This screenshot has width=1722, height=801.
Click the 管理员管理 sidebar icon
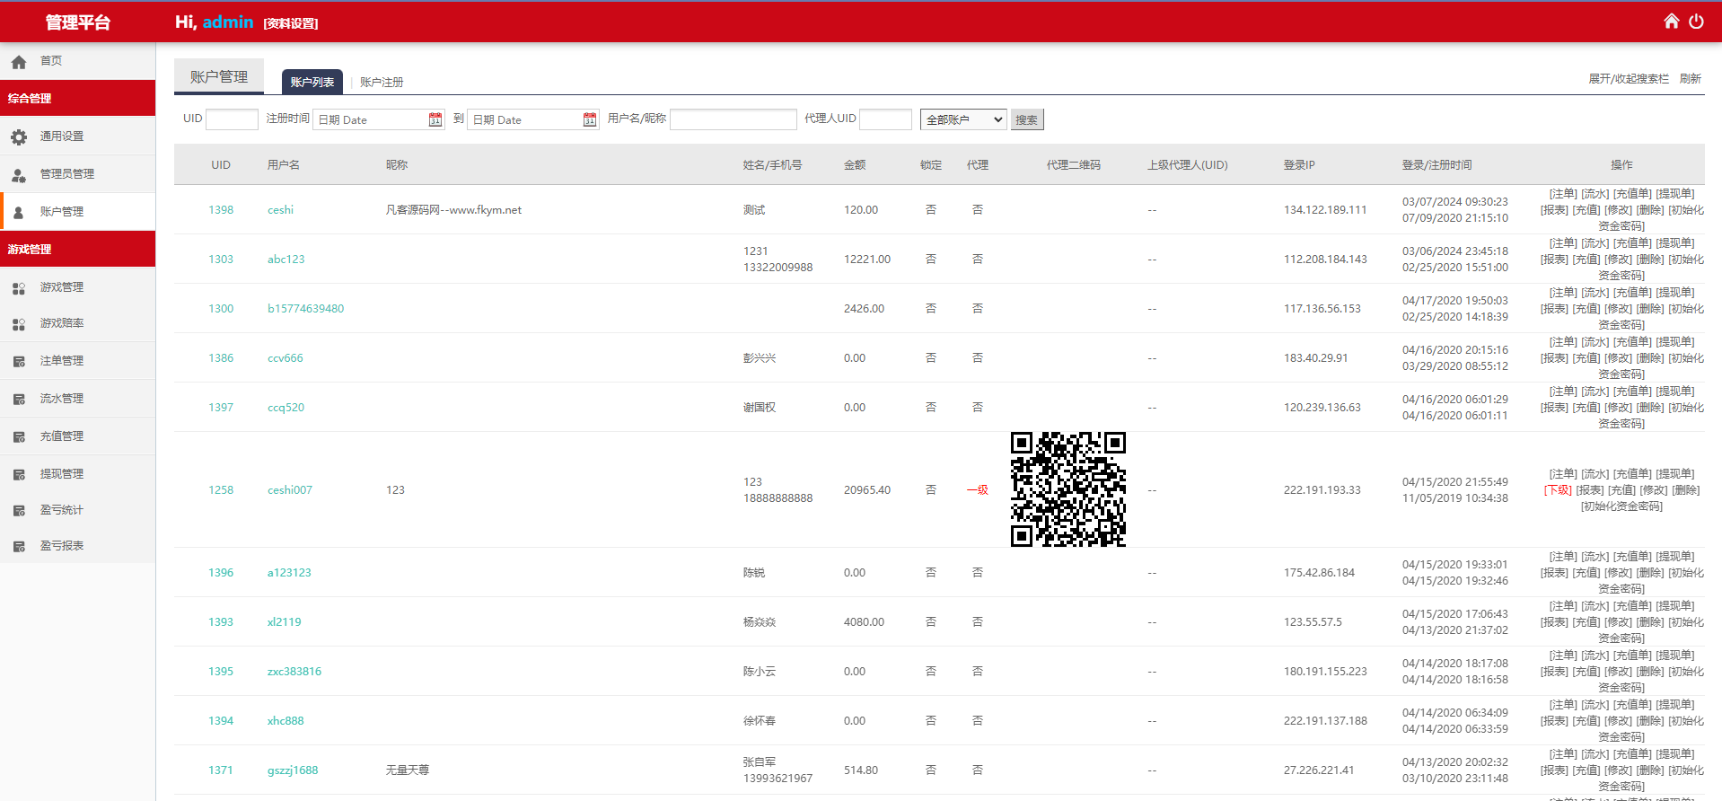click(x=19, y=174)
